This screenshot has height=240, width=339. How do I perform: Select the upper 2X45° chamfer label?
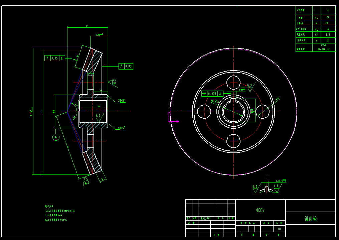(122, 100)
